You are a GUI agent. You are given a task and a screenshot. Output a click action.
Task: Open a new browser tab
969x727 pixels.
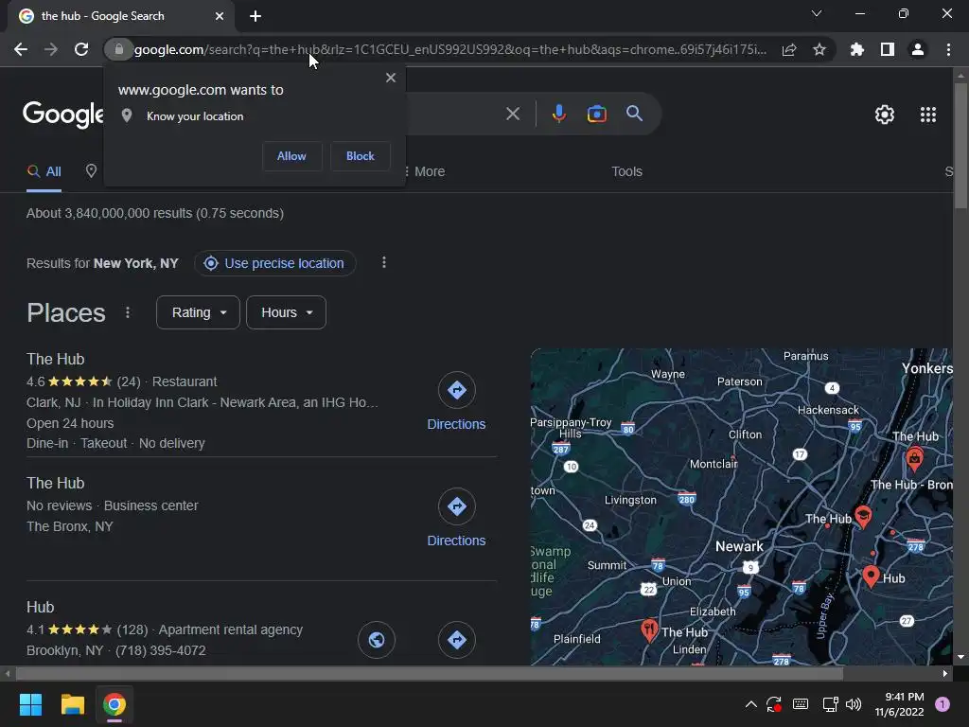[255, 16]
